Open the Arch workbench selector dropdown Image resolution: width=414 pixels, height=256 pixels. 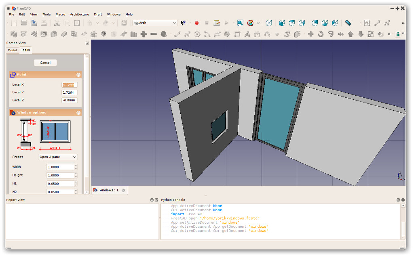[155, 23]
